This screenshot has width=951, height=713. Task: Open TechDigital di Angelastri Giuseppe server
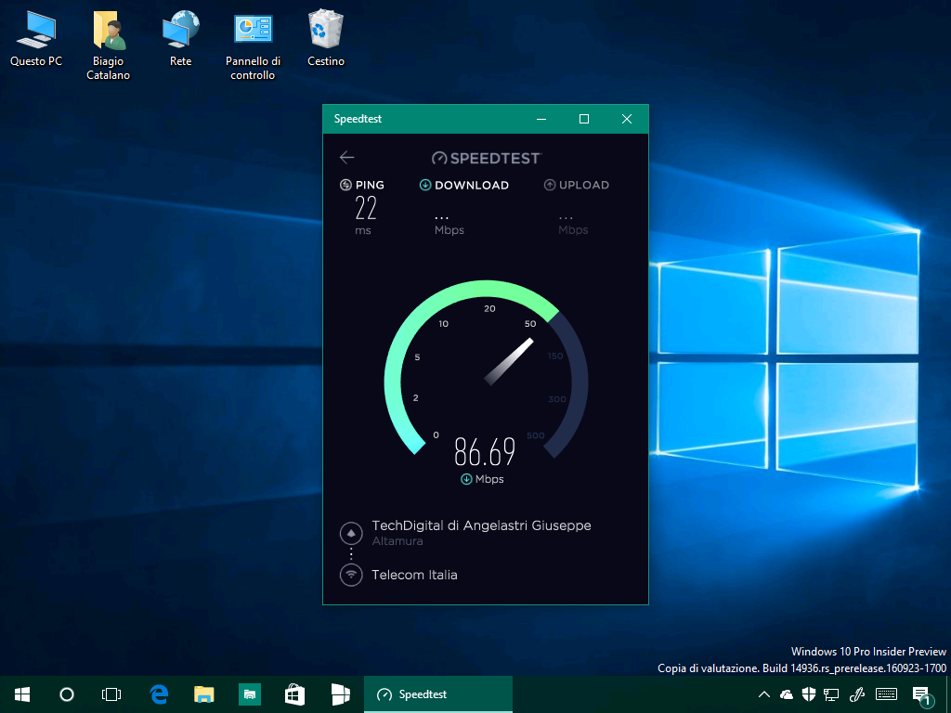point(482,525)
